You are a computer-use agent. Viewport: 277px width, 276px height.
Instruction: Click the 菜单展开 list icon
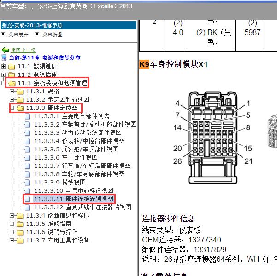(3, 34)
